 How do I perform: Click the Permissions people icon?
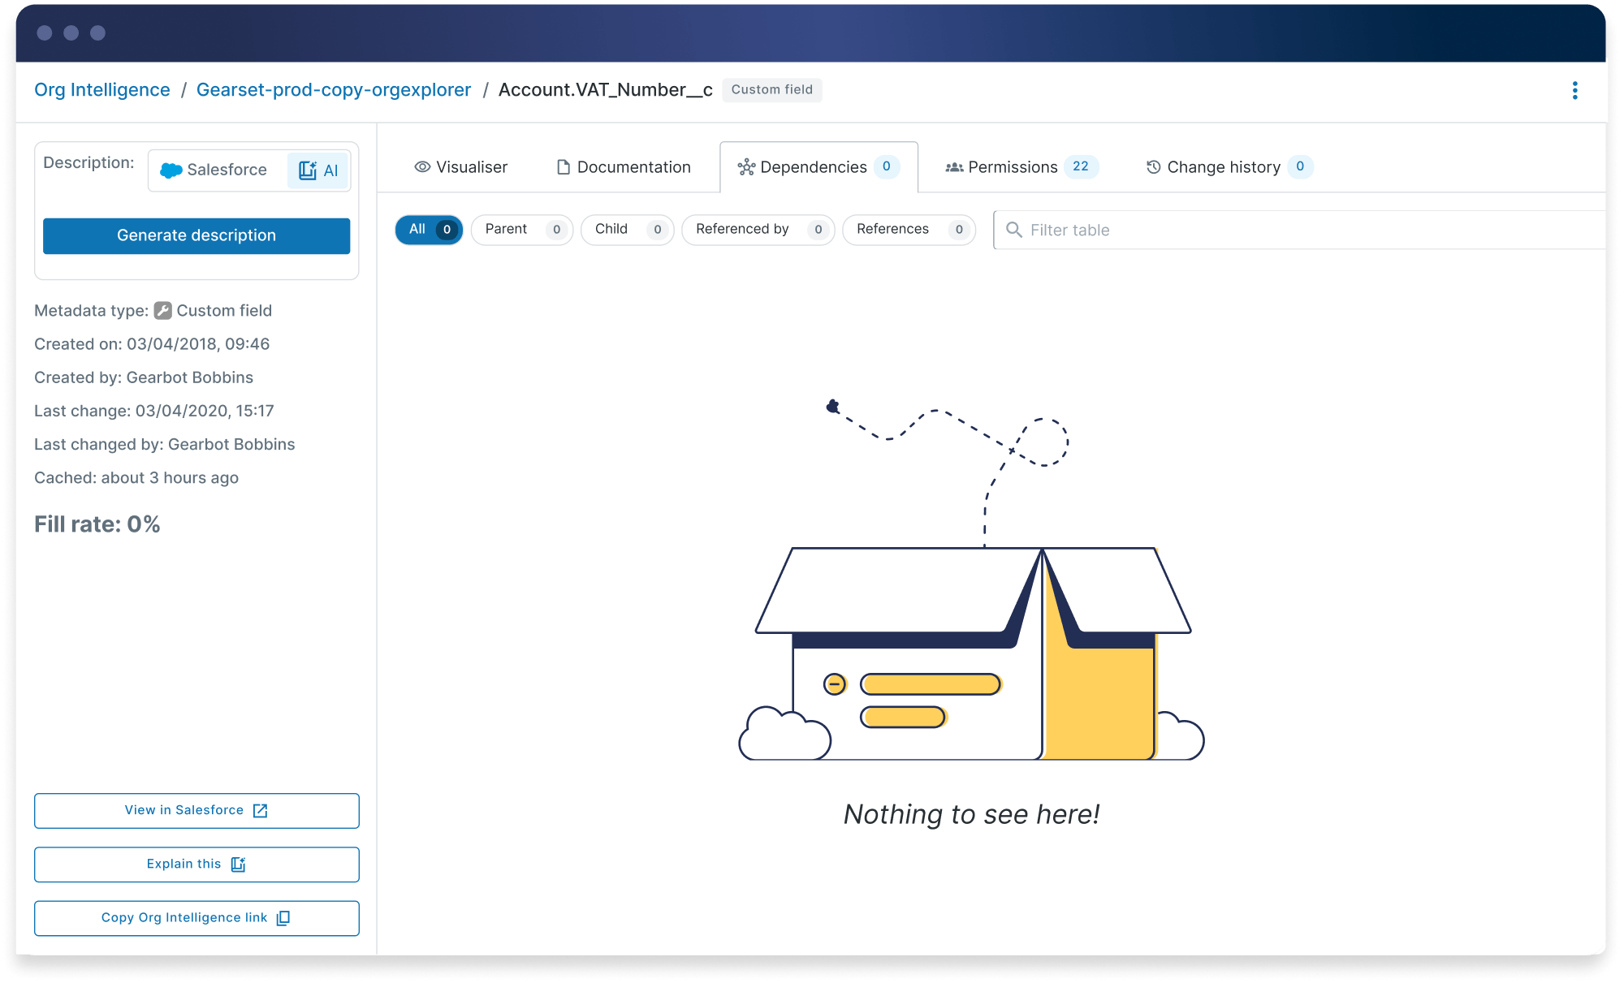[952, 166]
